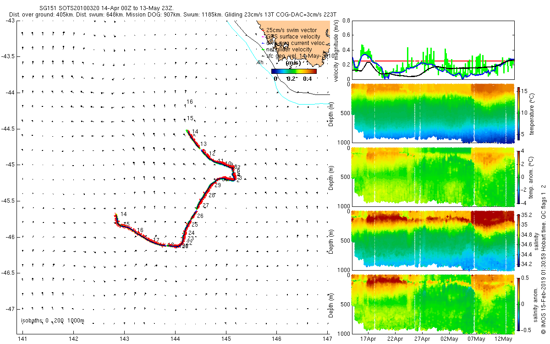Click the 12May date tick label
The width and height of the screenshot is (550, 344).
tap(504, 338)
